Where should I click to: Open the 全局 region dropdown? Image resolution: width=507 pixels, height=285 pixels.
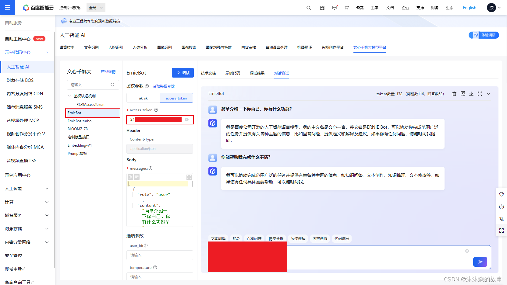pos(96,8)
